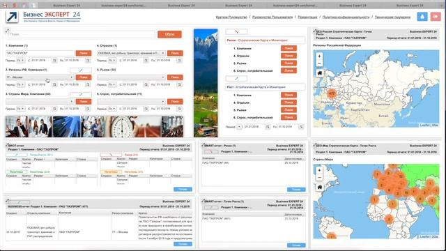Toggle the up-arrow box above Рост header
Screen dimensions: 446x251
pyautogui.click(x=236, y=78)
